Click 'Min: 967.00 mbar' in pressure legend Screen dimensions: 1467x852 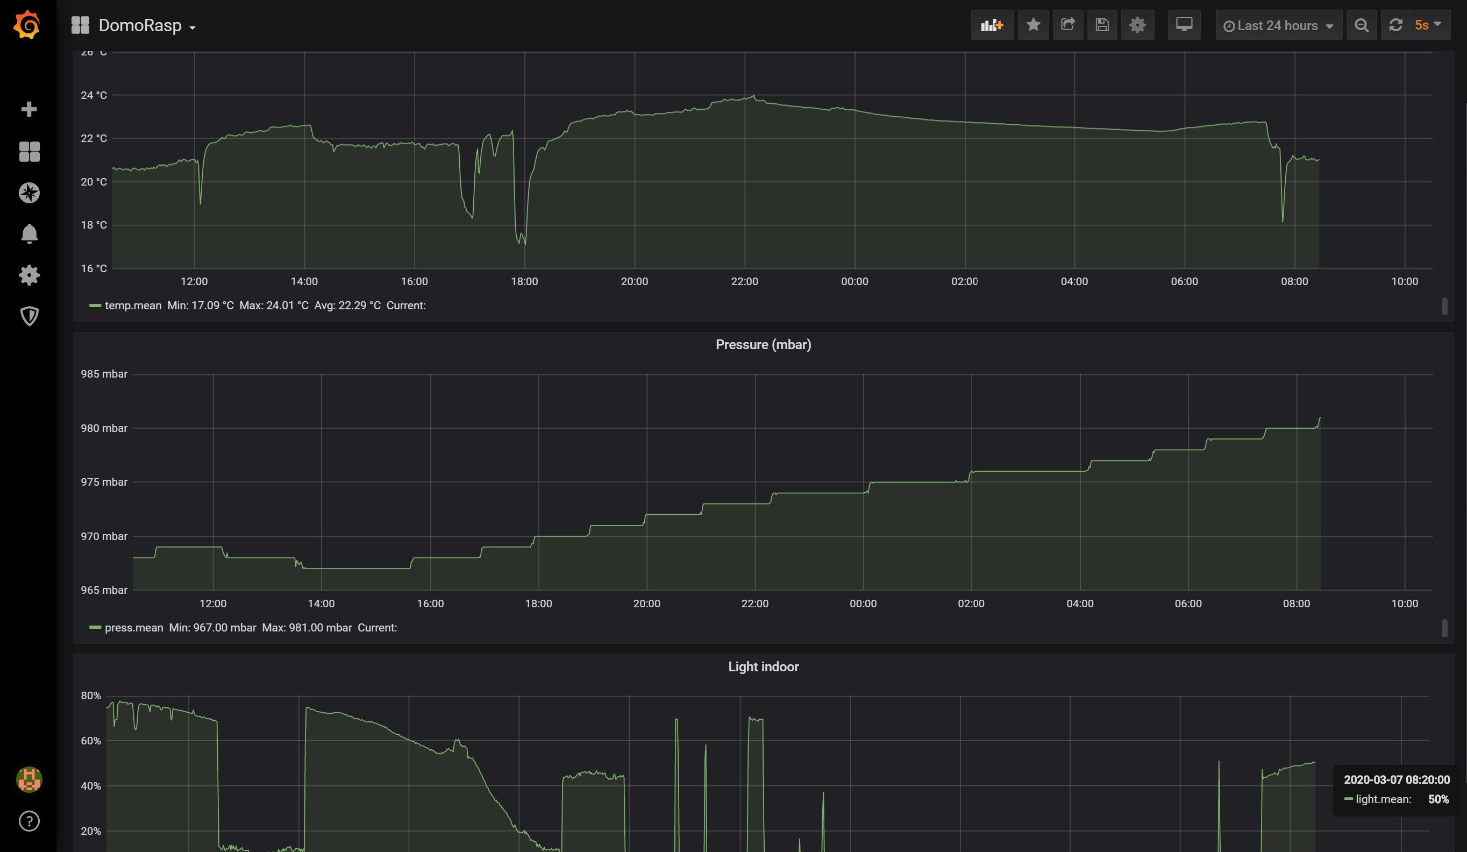(x=212, y=628)
